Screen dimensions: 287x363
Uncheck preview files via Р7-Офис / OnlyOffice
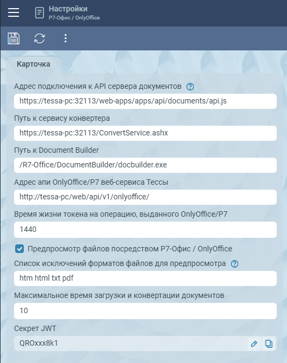click(19, 249)
